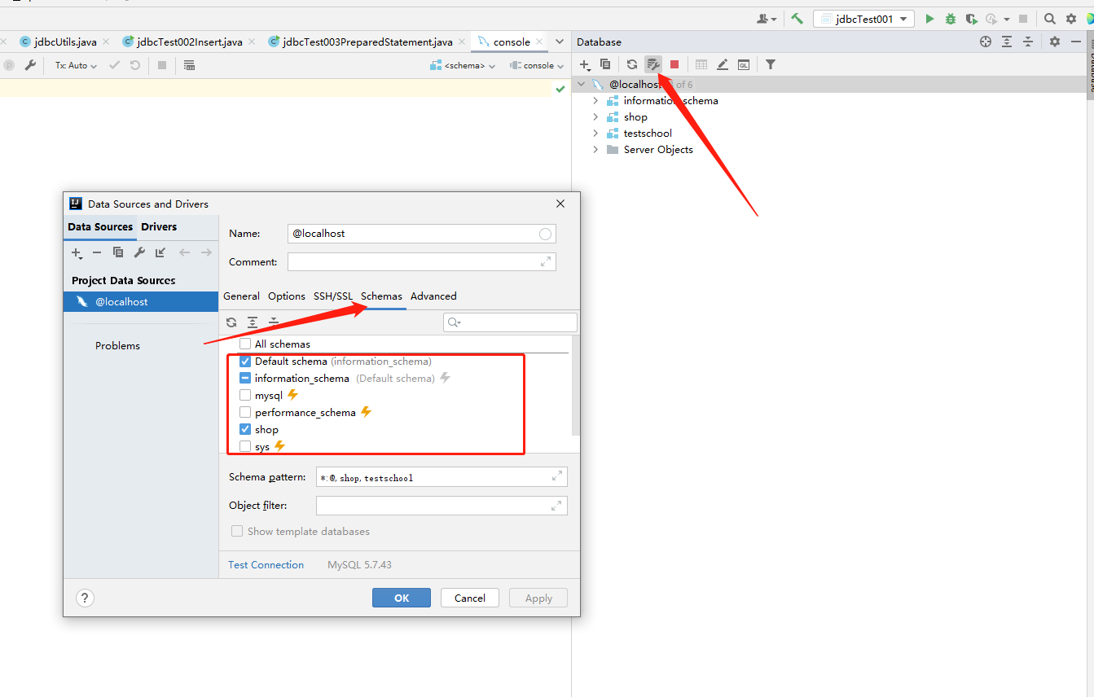Screen dimensions: 1094x697
Task: Open Search Everywhere magnifier icon
Action: click(x=1048, y=18)
